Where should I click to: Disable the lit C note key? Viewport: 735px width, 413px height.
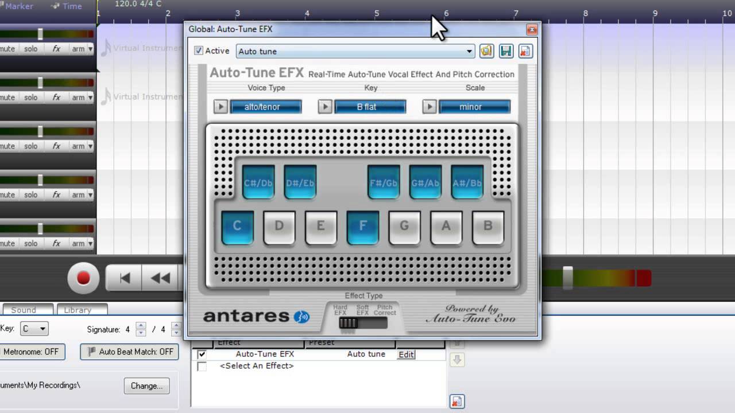click(237, 228)
